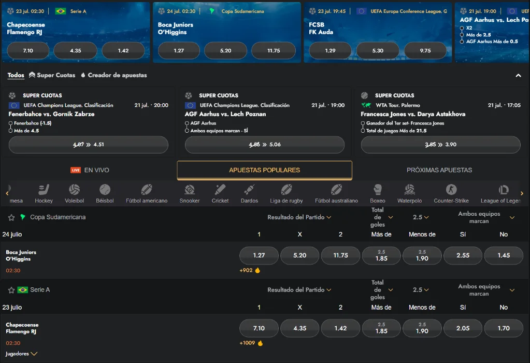
Task: Open Fenerbahce vs. Gornik Zabrze match title
Action: click(51, 114)
